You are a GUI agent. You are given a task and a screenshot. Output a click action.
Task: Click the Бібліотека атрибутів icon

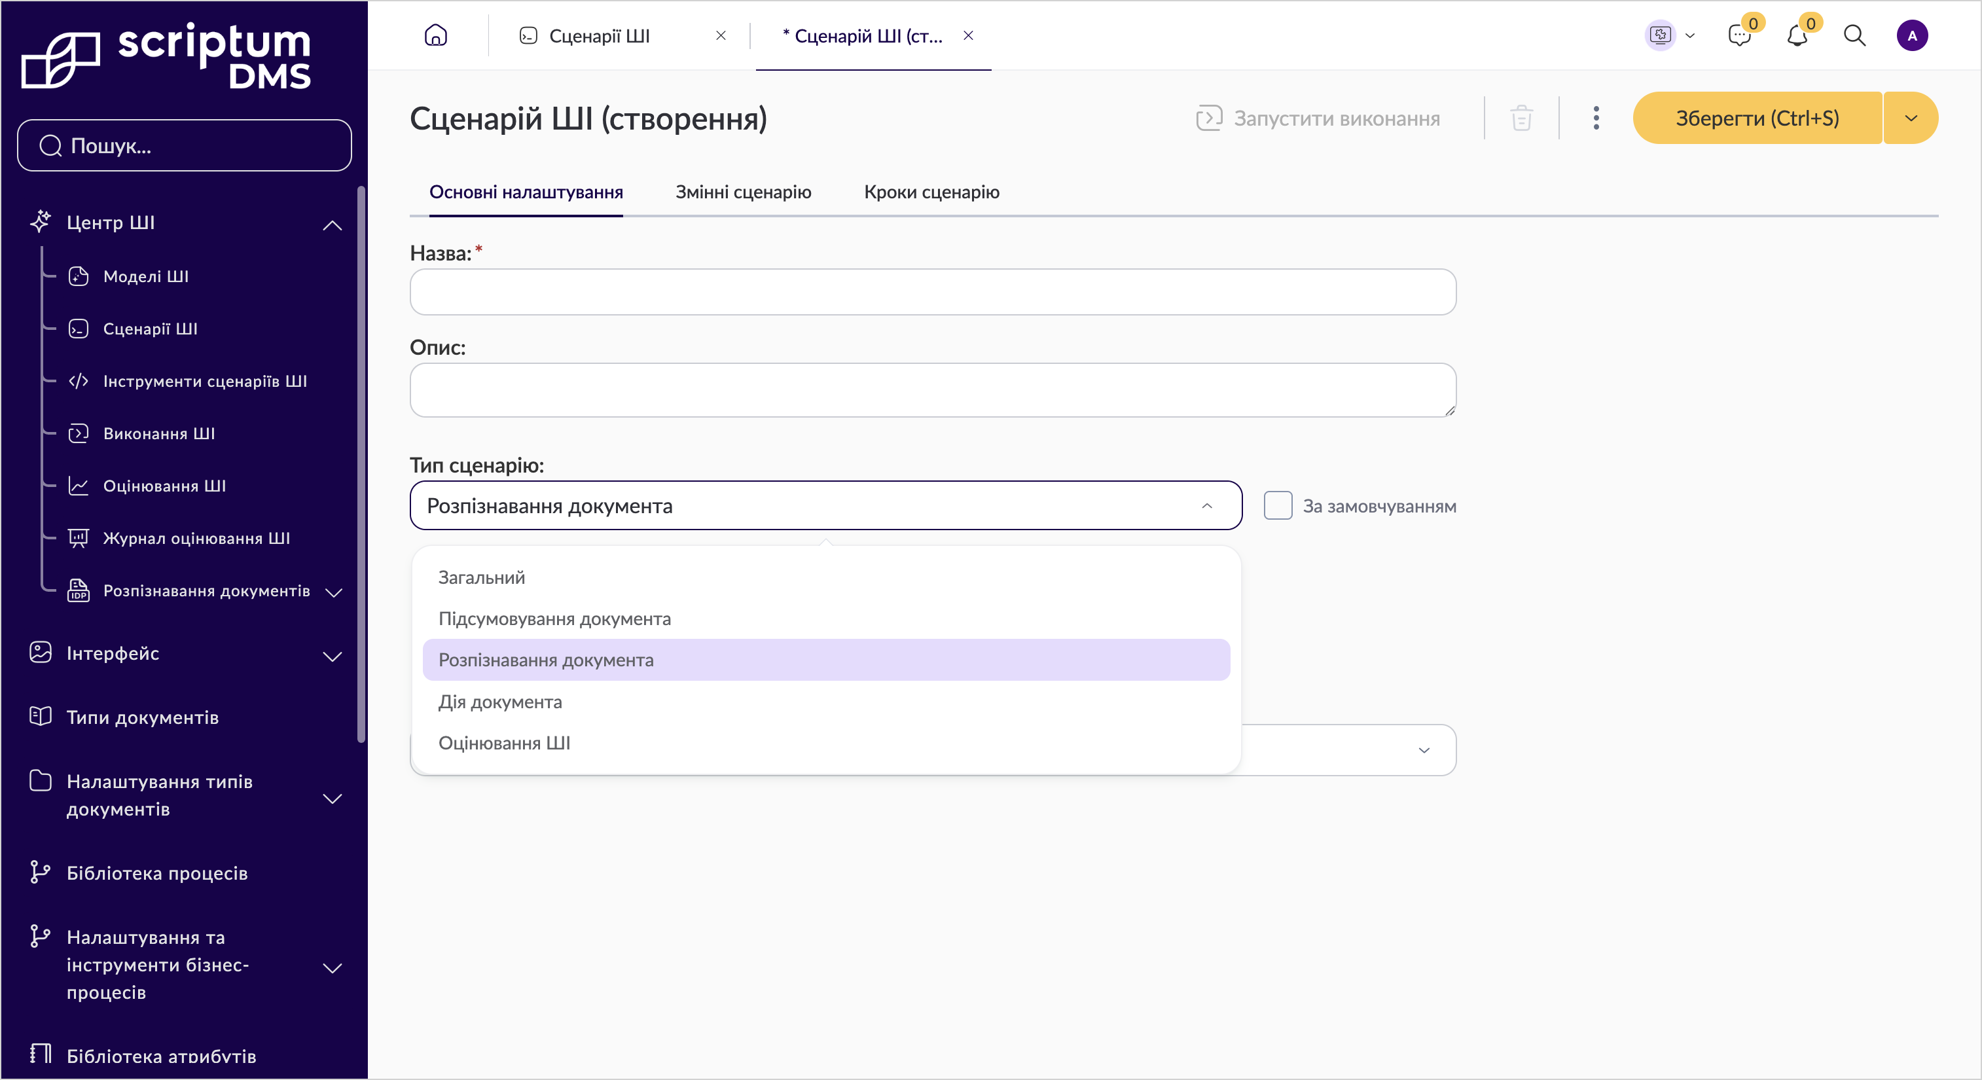tap(40, 1054)
